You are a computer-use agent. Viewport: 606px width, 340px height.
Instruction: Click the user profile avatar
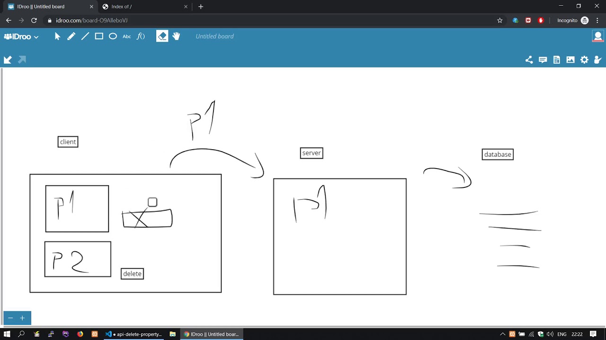598,36
